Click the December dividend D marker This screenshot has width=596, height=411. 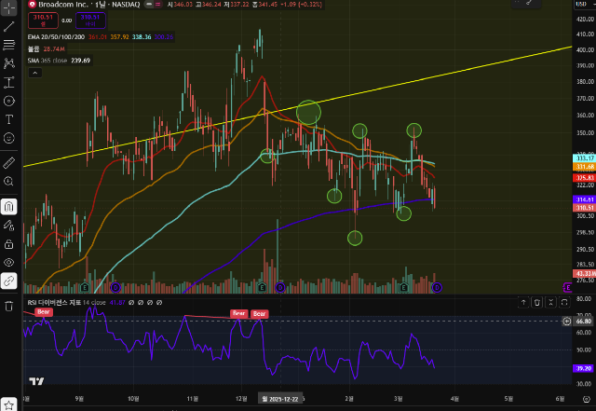click(x=280, y=287)
